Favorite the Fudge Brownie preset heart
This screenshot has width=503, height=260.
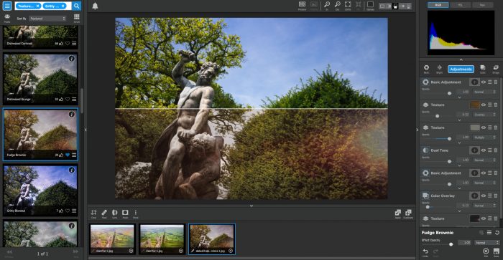68,155
